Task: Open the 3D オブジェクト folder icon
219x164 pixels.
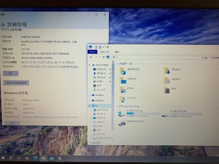Action: 123,71
